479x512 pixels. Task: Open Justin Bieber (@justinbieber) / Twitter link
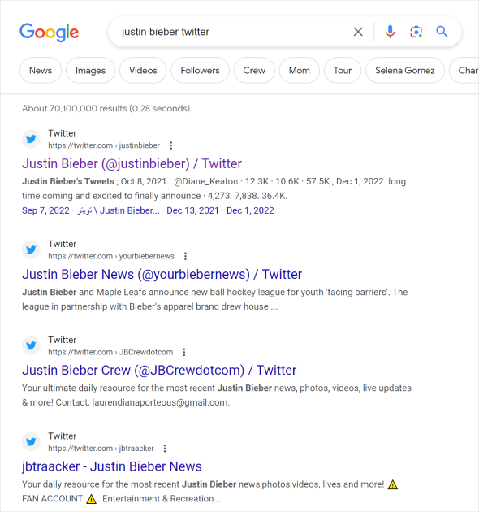[132, 163]
